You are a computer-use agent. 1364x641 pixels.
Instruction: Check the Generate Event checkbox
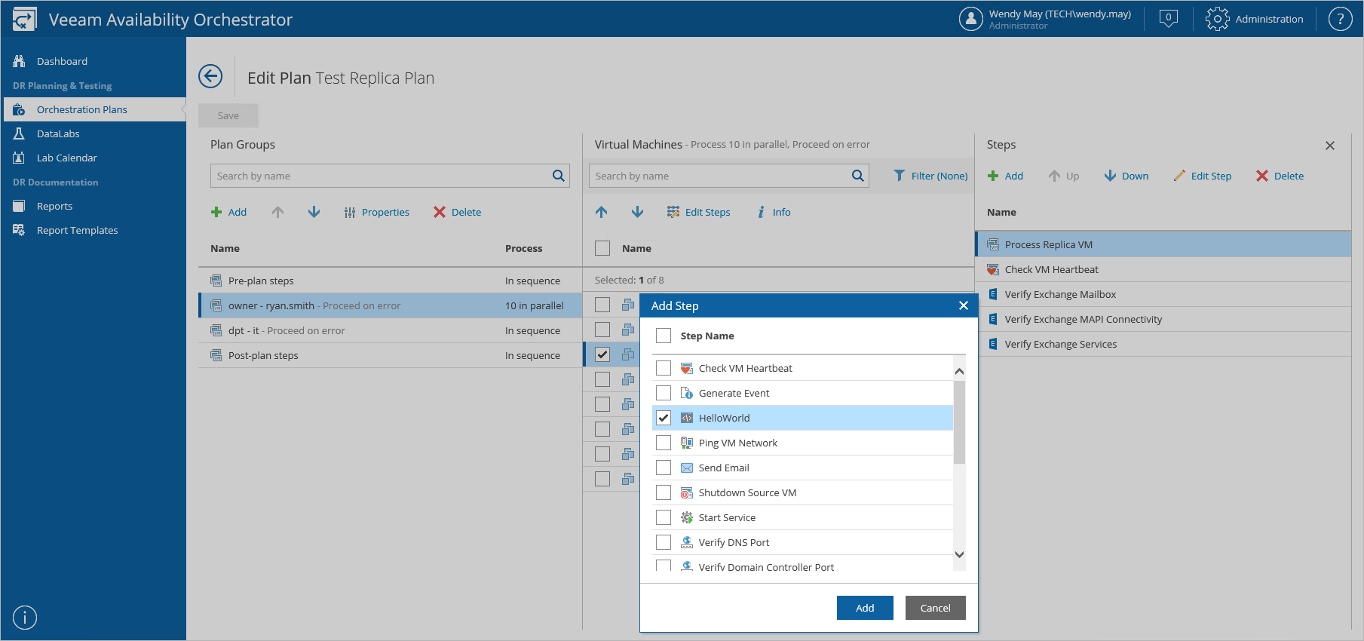pos(664,393)
